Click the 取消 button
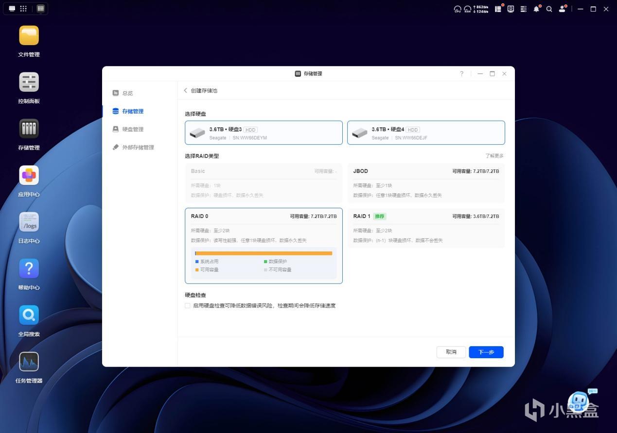The image size is (617, 433). point(451,352)
